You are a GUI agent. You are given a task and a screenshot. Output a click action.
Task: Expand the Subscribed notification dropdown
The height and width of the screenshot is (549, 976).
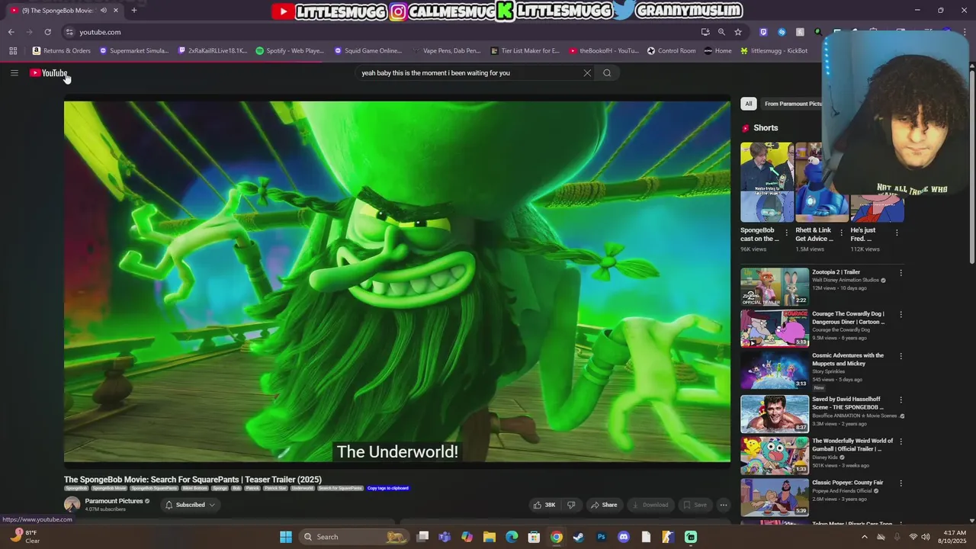point(191,505)
